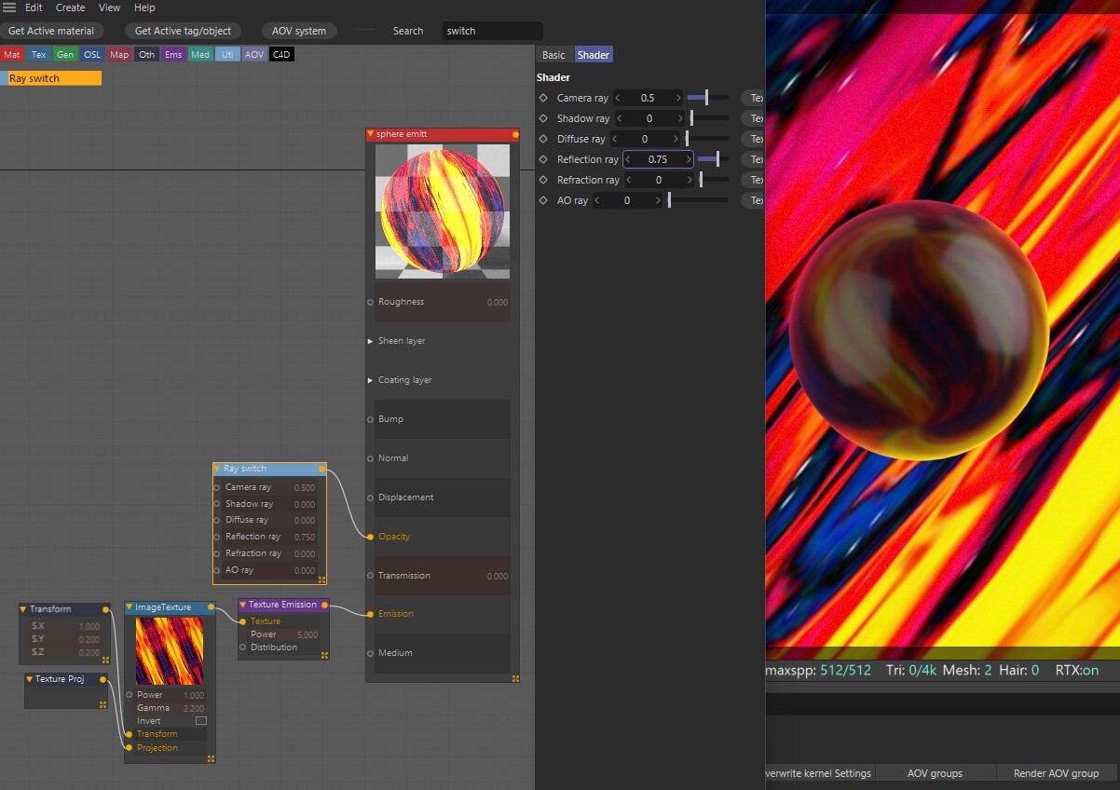Expand the Sheen layer section
The width and height of the screenshot is (1120, 790).
click(370, 341)
